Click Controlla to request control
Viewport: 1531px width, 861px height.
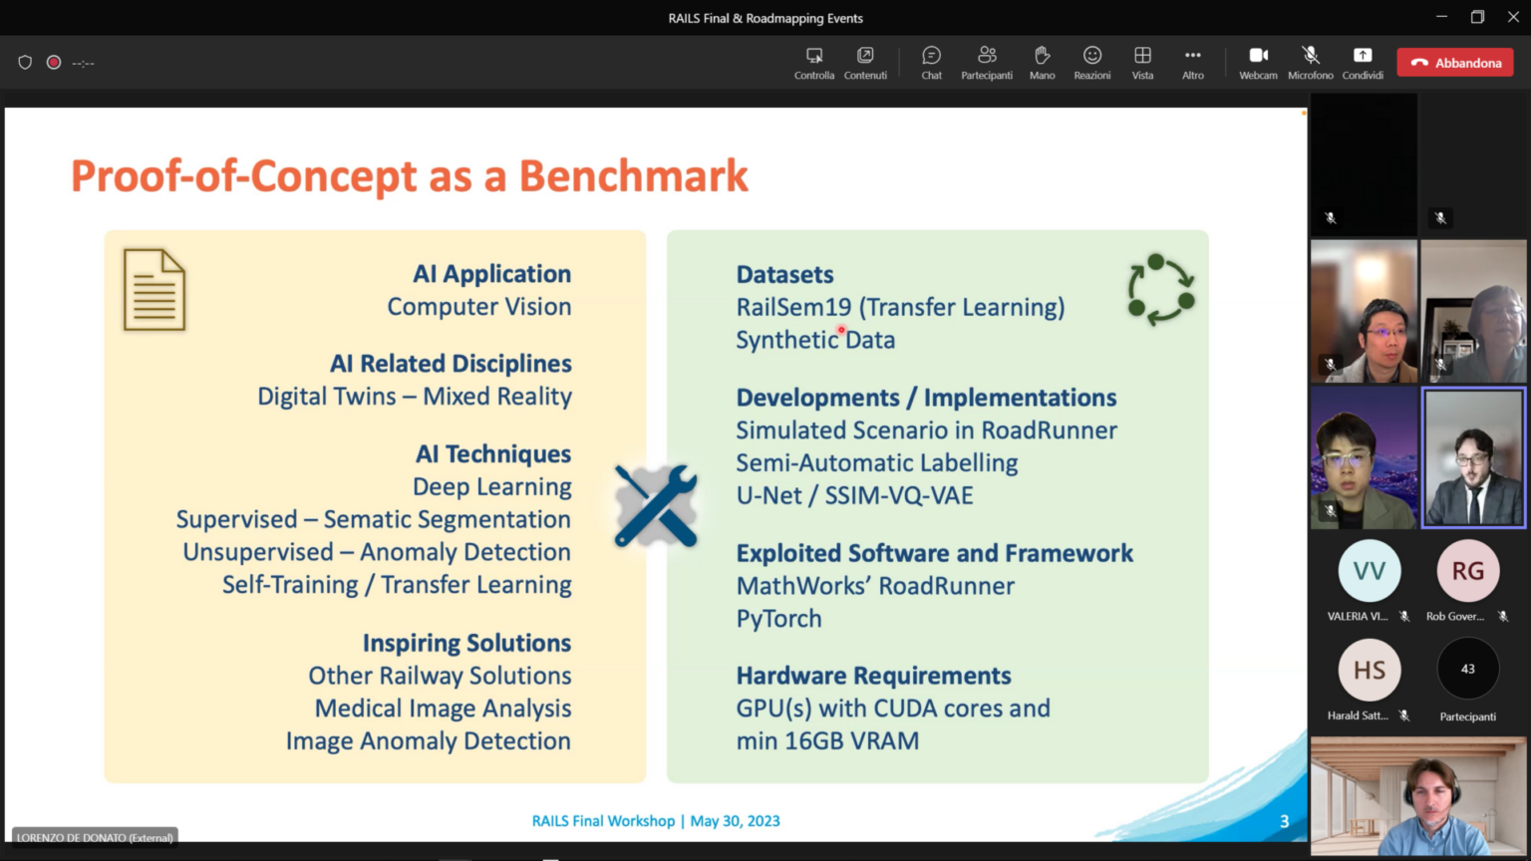[x=814, y=62]
